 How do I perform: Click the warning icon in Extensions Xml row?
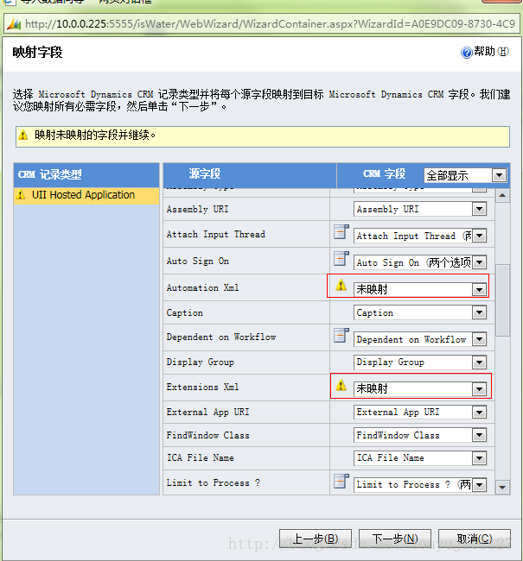[341, 385]
